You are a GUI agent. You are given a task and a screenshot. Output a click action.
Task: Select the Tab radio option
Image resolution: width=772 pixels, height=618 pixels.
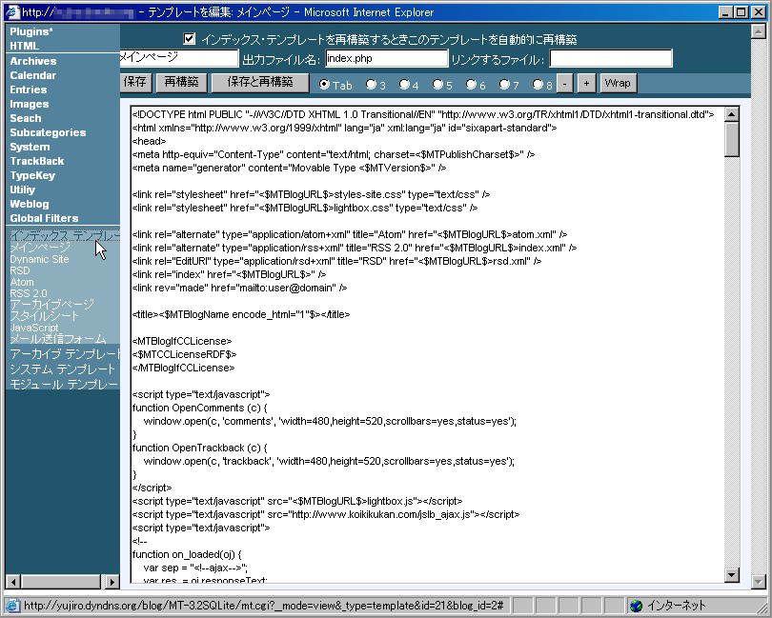click(324, 84)
